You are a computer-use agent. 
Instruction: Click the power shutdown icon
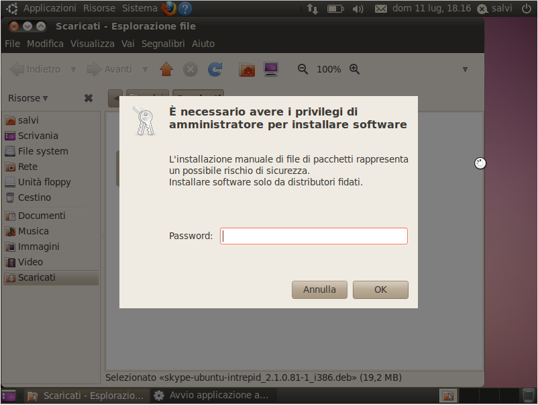tap(527, 9)
